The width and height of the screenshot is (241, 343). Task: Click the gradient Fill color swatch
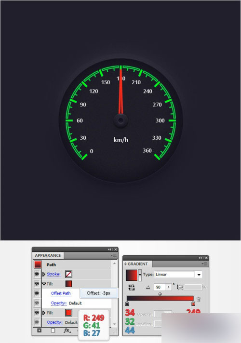point(68,284)
